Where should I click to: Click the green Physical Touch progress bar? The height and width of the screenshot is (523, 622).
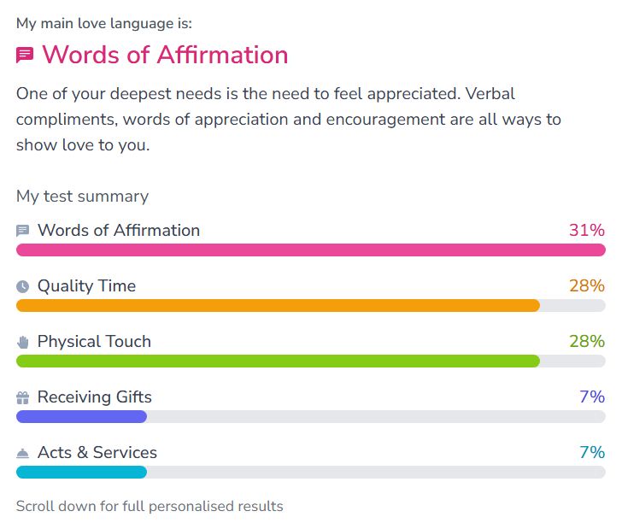tap(278, 361)
